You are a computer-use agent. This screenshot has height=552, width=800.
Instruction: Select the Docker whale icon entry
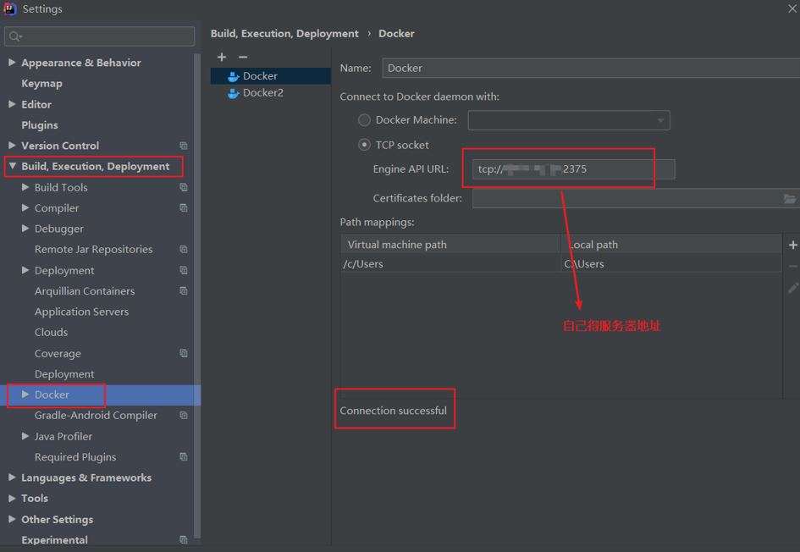click(270, 76)
